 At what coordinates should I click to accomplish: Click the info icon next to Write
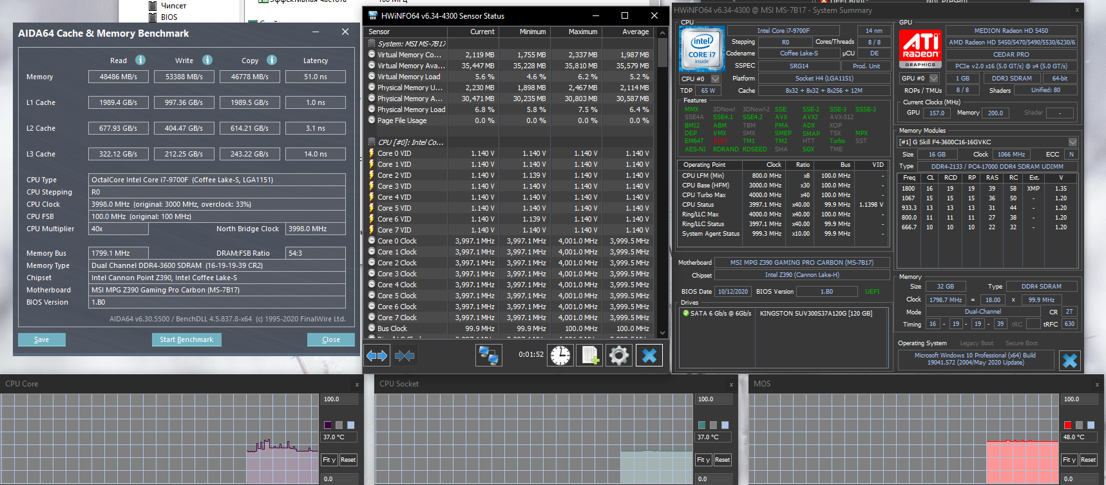(207, 60)
